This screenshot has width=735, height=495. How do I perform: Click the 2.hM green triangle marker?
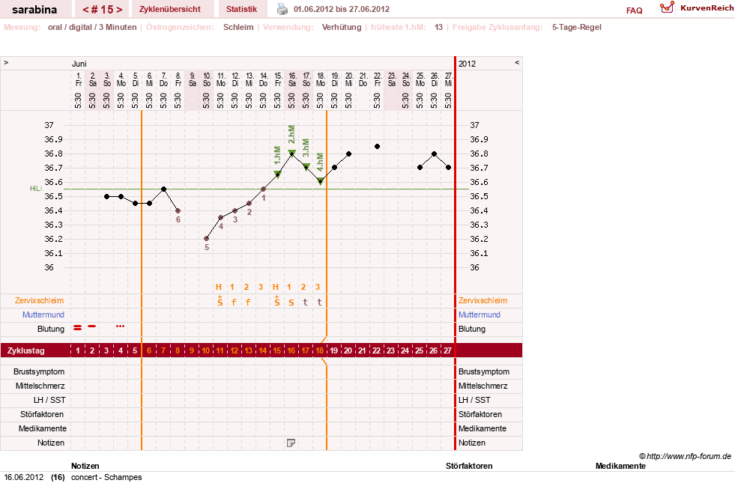pos(291,153)
